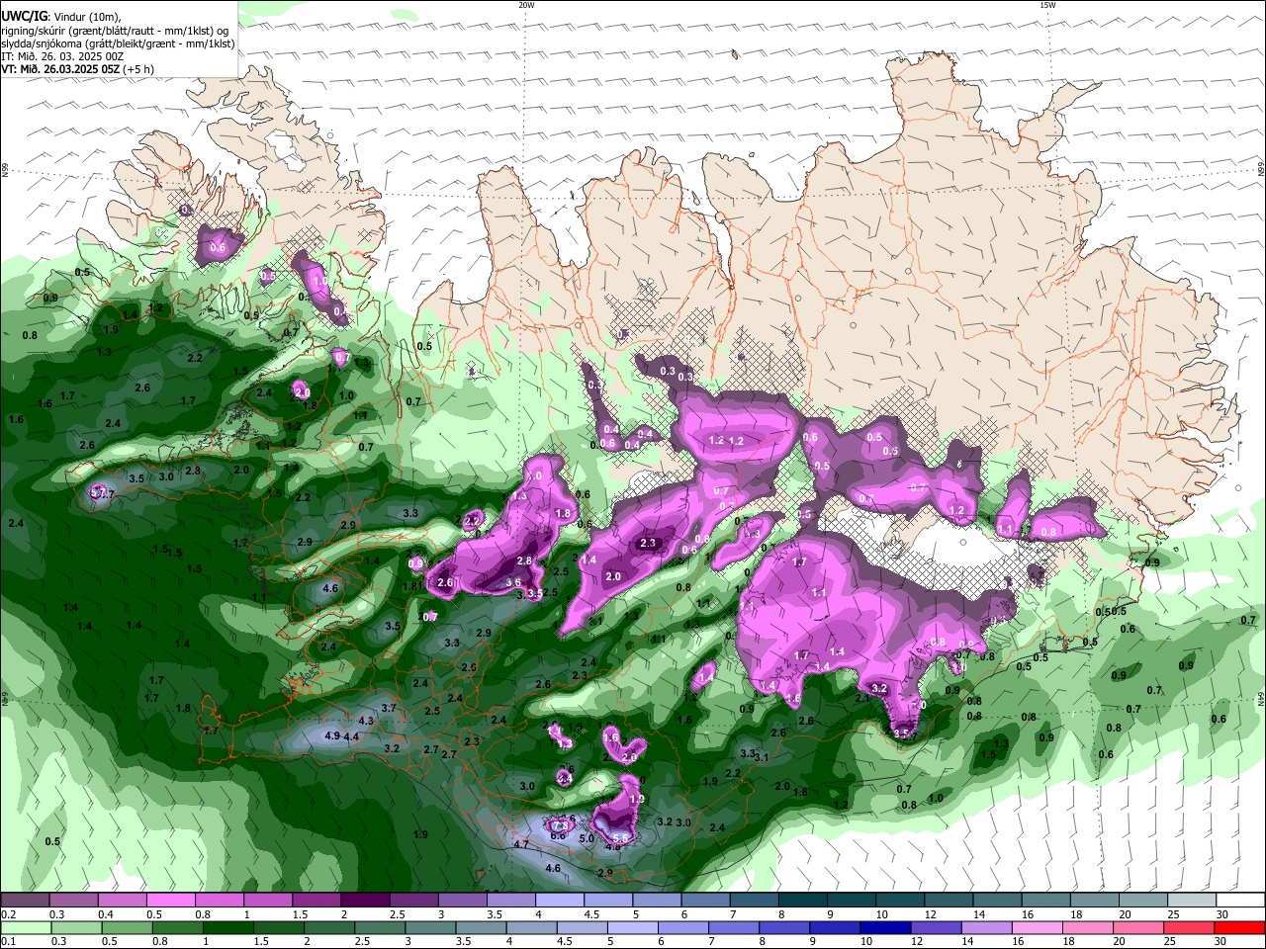Select the medium green swatch between 0.5 and 0.8, lower legend

[x=126, y=928]
